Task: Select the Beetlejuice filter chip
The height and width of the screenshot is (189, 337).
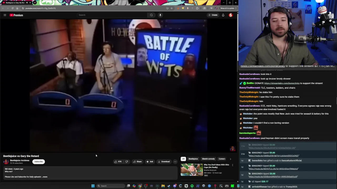Action: click(193, 159)
